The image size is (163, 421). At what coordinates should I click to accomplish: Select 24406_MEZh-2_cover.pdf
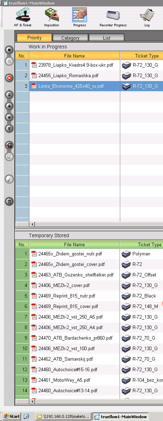[64, 285]
